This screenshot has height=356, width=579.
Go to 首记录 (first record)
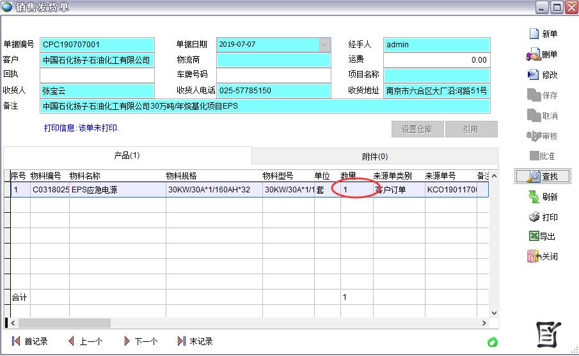(30, 341)
